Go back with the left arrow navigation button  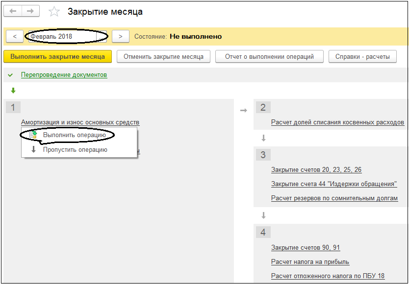click(x=13, y=11)
